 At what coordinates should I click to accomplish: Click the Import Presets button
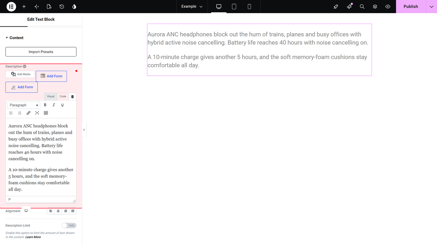click(41, 52)
